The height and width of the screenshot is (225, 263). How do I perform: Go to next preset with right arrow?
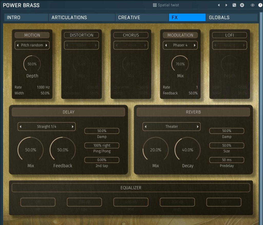[226, 5]
